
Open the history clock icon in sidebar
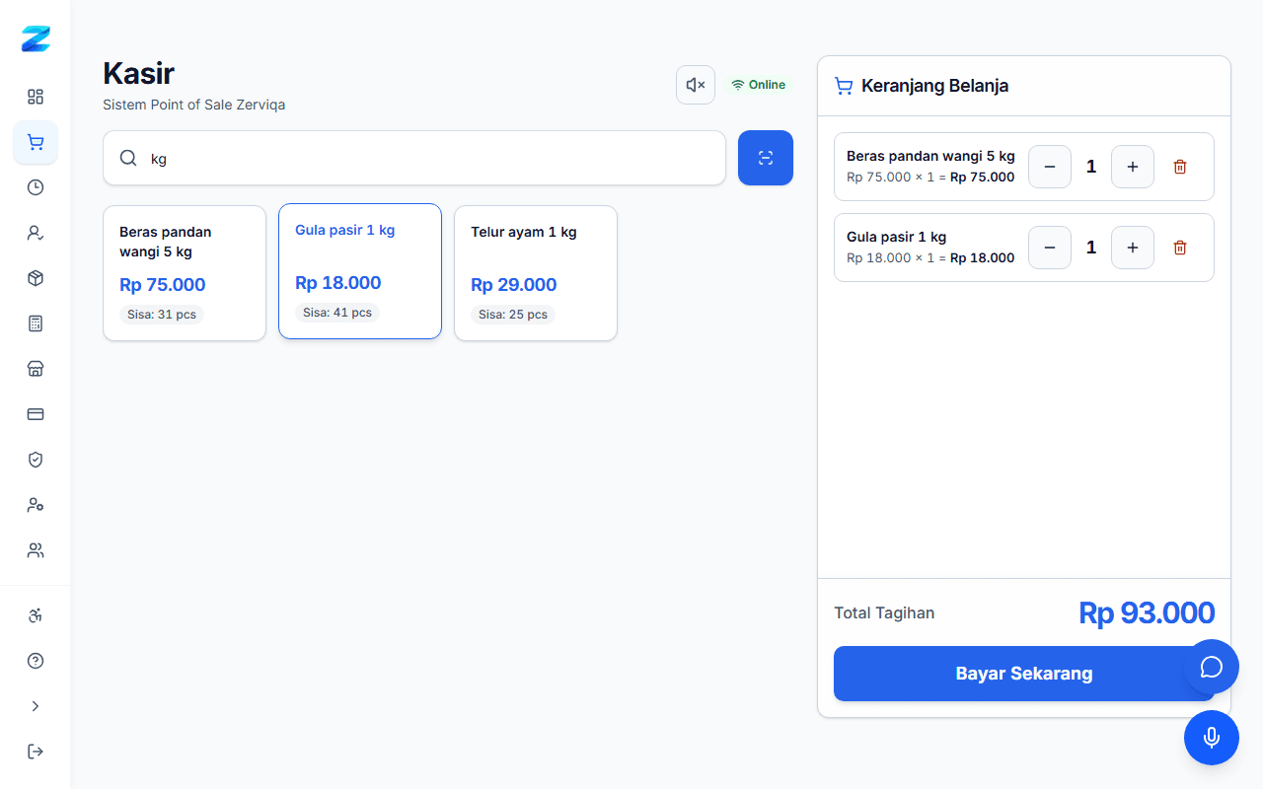pyautogui.click(x=36, y=187)
